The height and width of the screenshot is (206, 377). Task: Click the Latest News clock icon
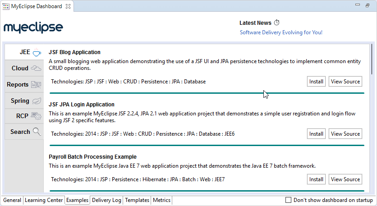point(277,23)
